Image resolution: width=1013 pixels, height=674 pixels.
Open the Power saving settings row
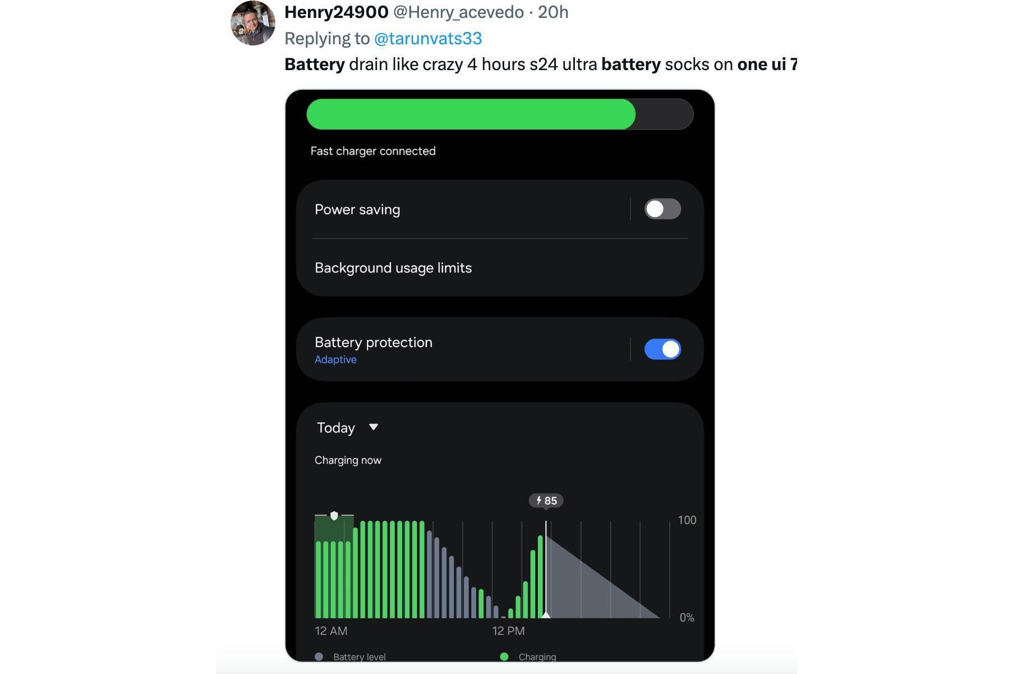tap(357, 210)
